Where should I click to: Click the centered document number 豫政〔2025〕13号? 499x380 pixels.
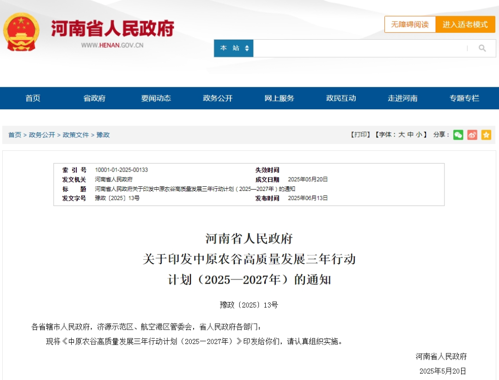click(249, 305)
